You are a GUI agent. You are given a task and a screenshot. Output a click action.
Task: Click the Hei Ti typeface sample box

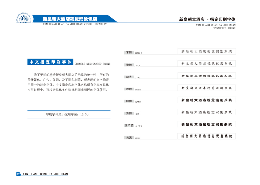click(207, 112)
